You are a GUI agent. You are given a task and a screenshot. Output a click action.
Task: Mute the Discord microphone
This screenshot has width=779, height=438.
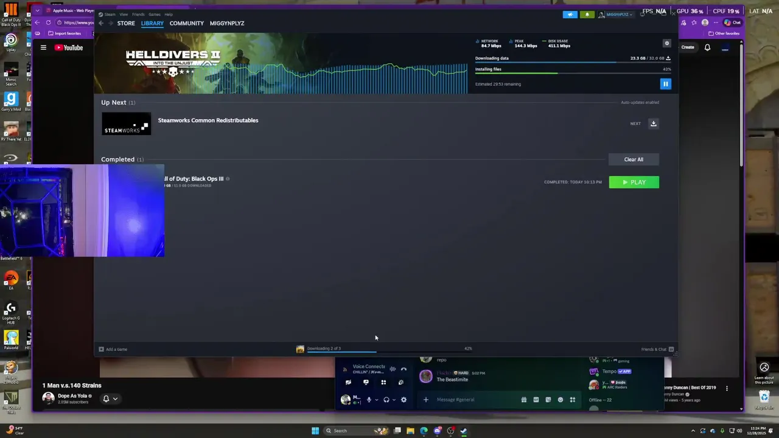(x=369, y=400)
